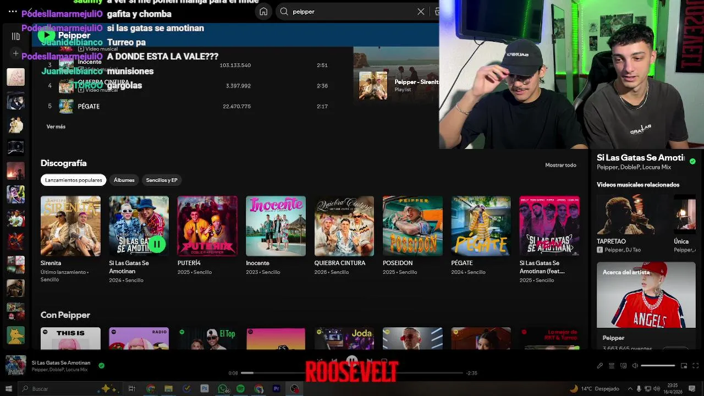Open the queue icon in player bar

(x=611, y=366)
